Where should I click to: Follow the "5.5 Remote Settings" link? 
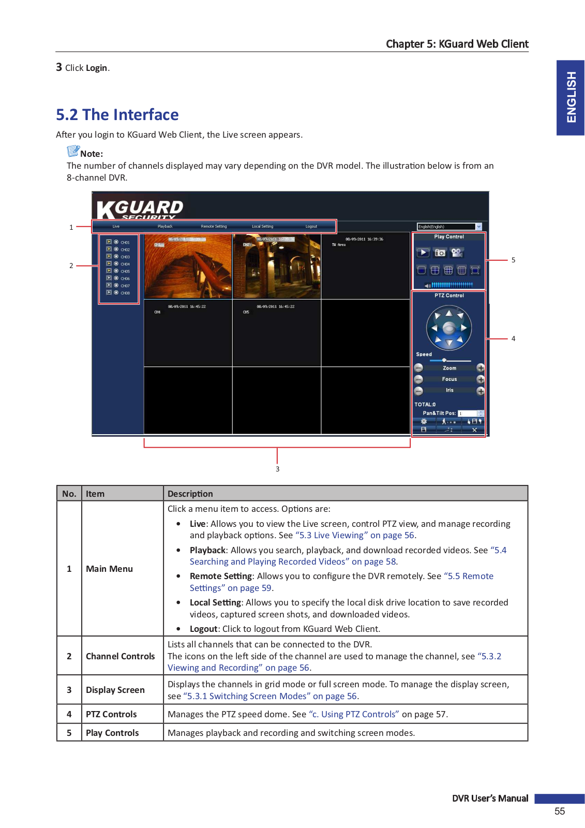pos(341,582)
